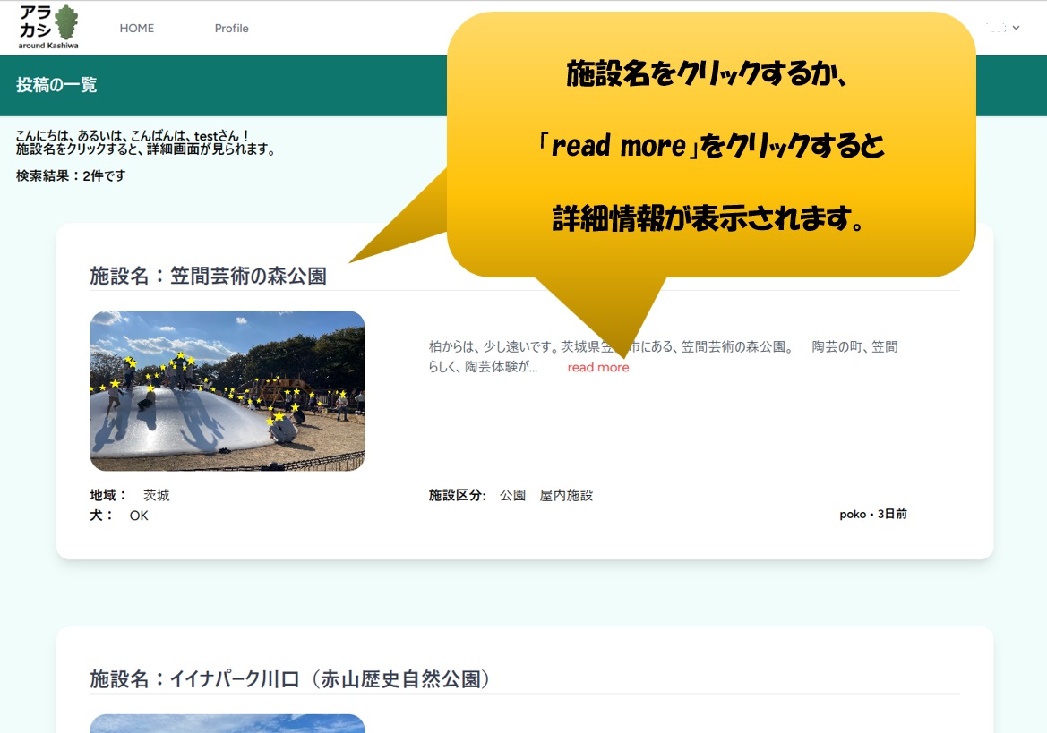Click the second post's partially visible photo
This screenshot has width=1047, height=733.
[227, 723]
